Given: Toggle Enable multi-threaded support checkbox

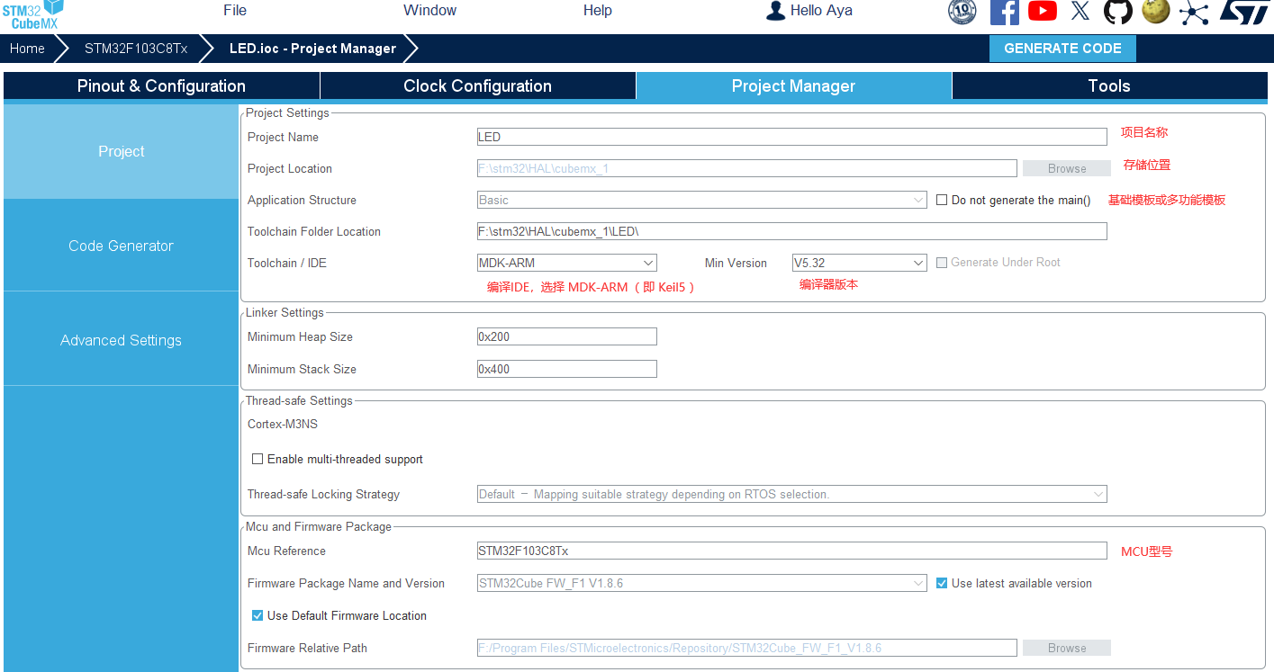Looking at the screenshot, I should pyautogui.click(x=258, y=459).
